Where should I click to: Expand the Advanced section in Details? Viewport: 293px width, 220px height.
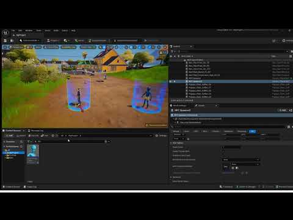click(x=171, y=177)
